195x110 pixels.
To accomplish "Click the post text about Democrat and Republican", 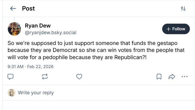I will 96,50.
